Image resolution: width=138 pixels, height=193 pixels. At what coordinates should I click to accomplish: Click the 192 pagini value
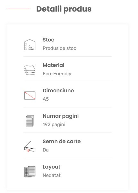pyautogui.click(x=54, y=124)
